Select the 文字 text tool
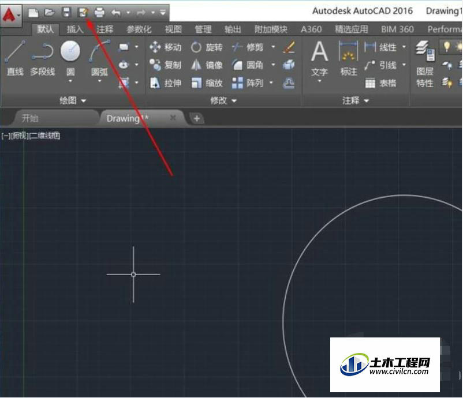The width and height of the screenshot is (463, 398). [319, 59]
